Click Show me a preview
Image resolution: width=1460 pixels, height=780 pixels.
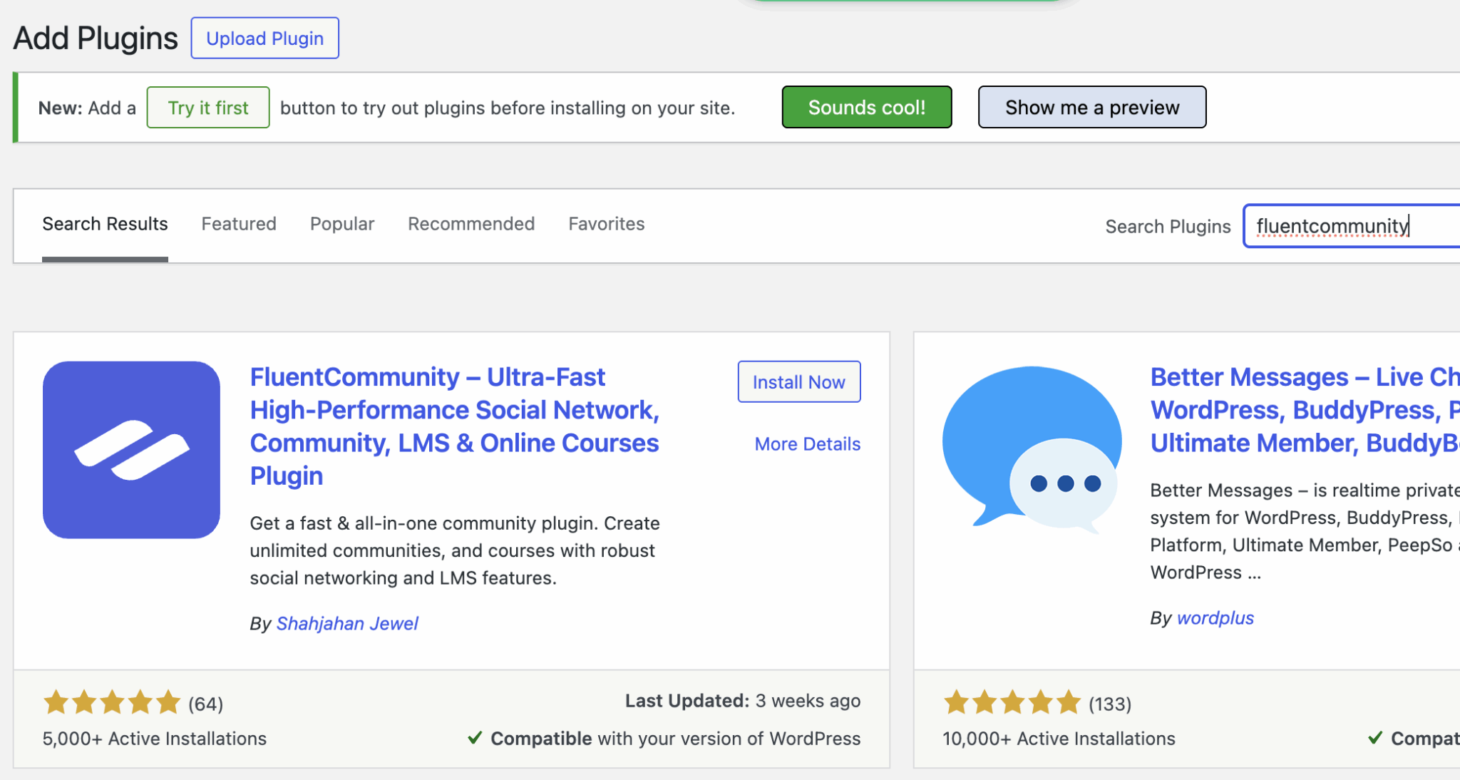tap(1091, 107)
